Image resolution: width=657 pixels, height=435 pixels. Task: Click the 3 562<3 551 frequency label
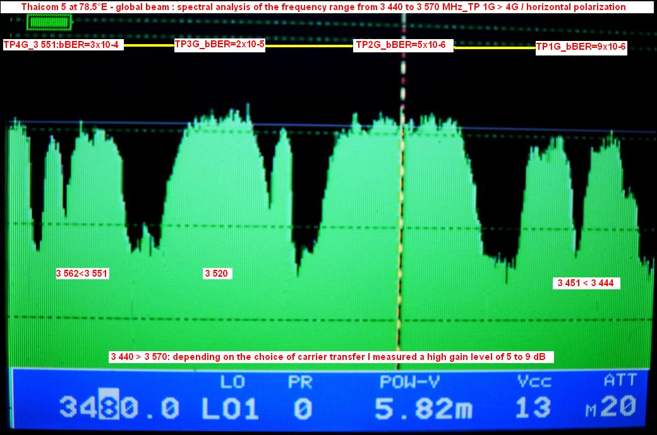(x=83, y=274)
